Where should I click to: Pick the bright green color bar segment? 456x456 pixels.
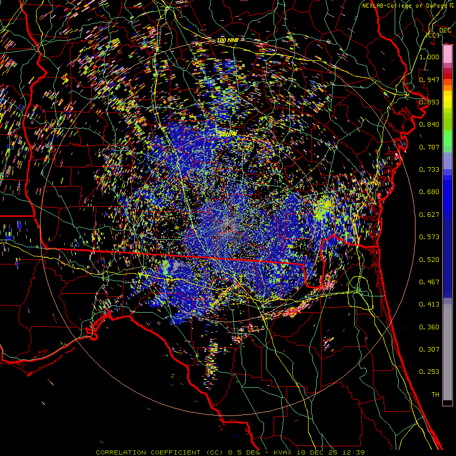(x=447, y=139)
